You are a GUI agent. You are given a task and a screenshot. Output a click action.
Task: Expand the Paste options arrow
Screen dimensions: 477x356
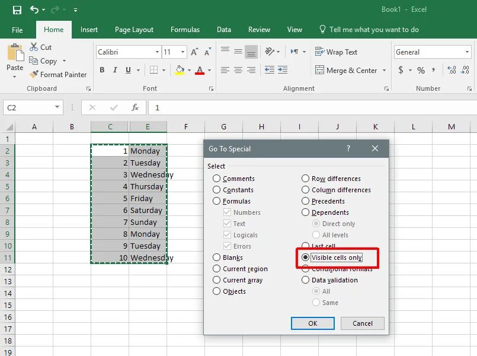(x=15, y=77)
